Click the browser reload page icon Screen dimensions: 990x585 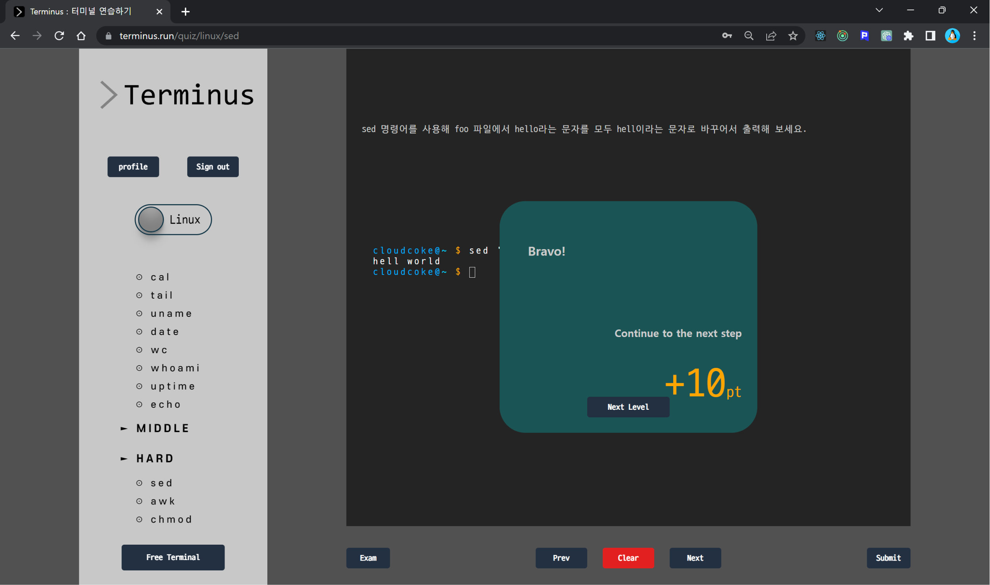coord(59,36)
